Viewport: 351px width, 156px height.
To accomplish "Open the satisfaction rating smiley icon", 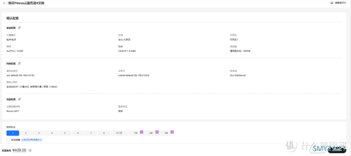I will (332, 3).
